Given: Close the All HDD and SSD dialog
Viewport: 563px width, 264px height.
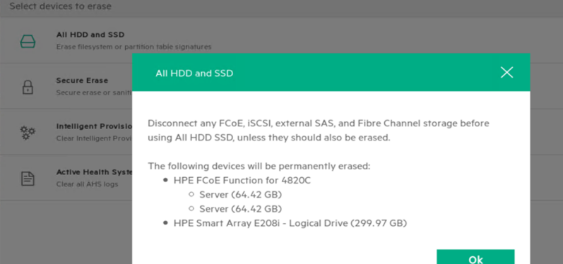Looking at the screenshot, I should [506, 73].
